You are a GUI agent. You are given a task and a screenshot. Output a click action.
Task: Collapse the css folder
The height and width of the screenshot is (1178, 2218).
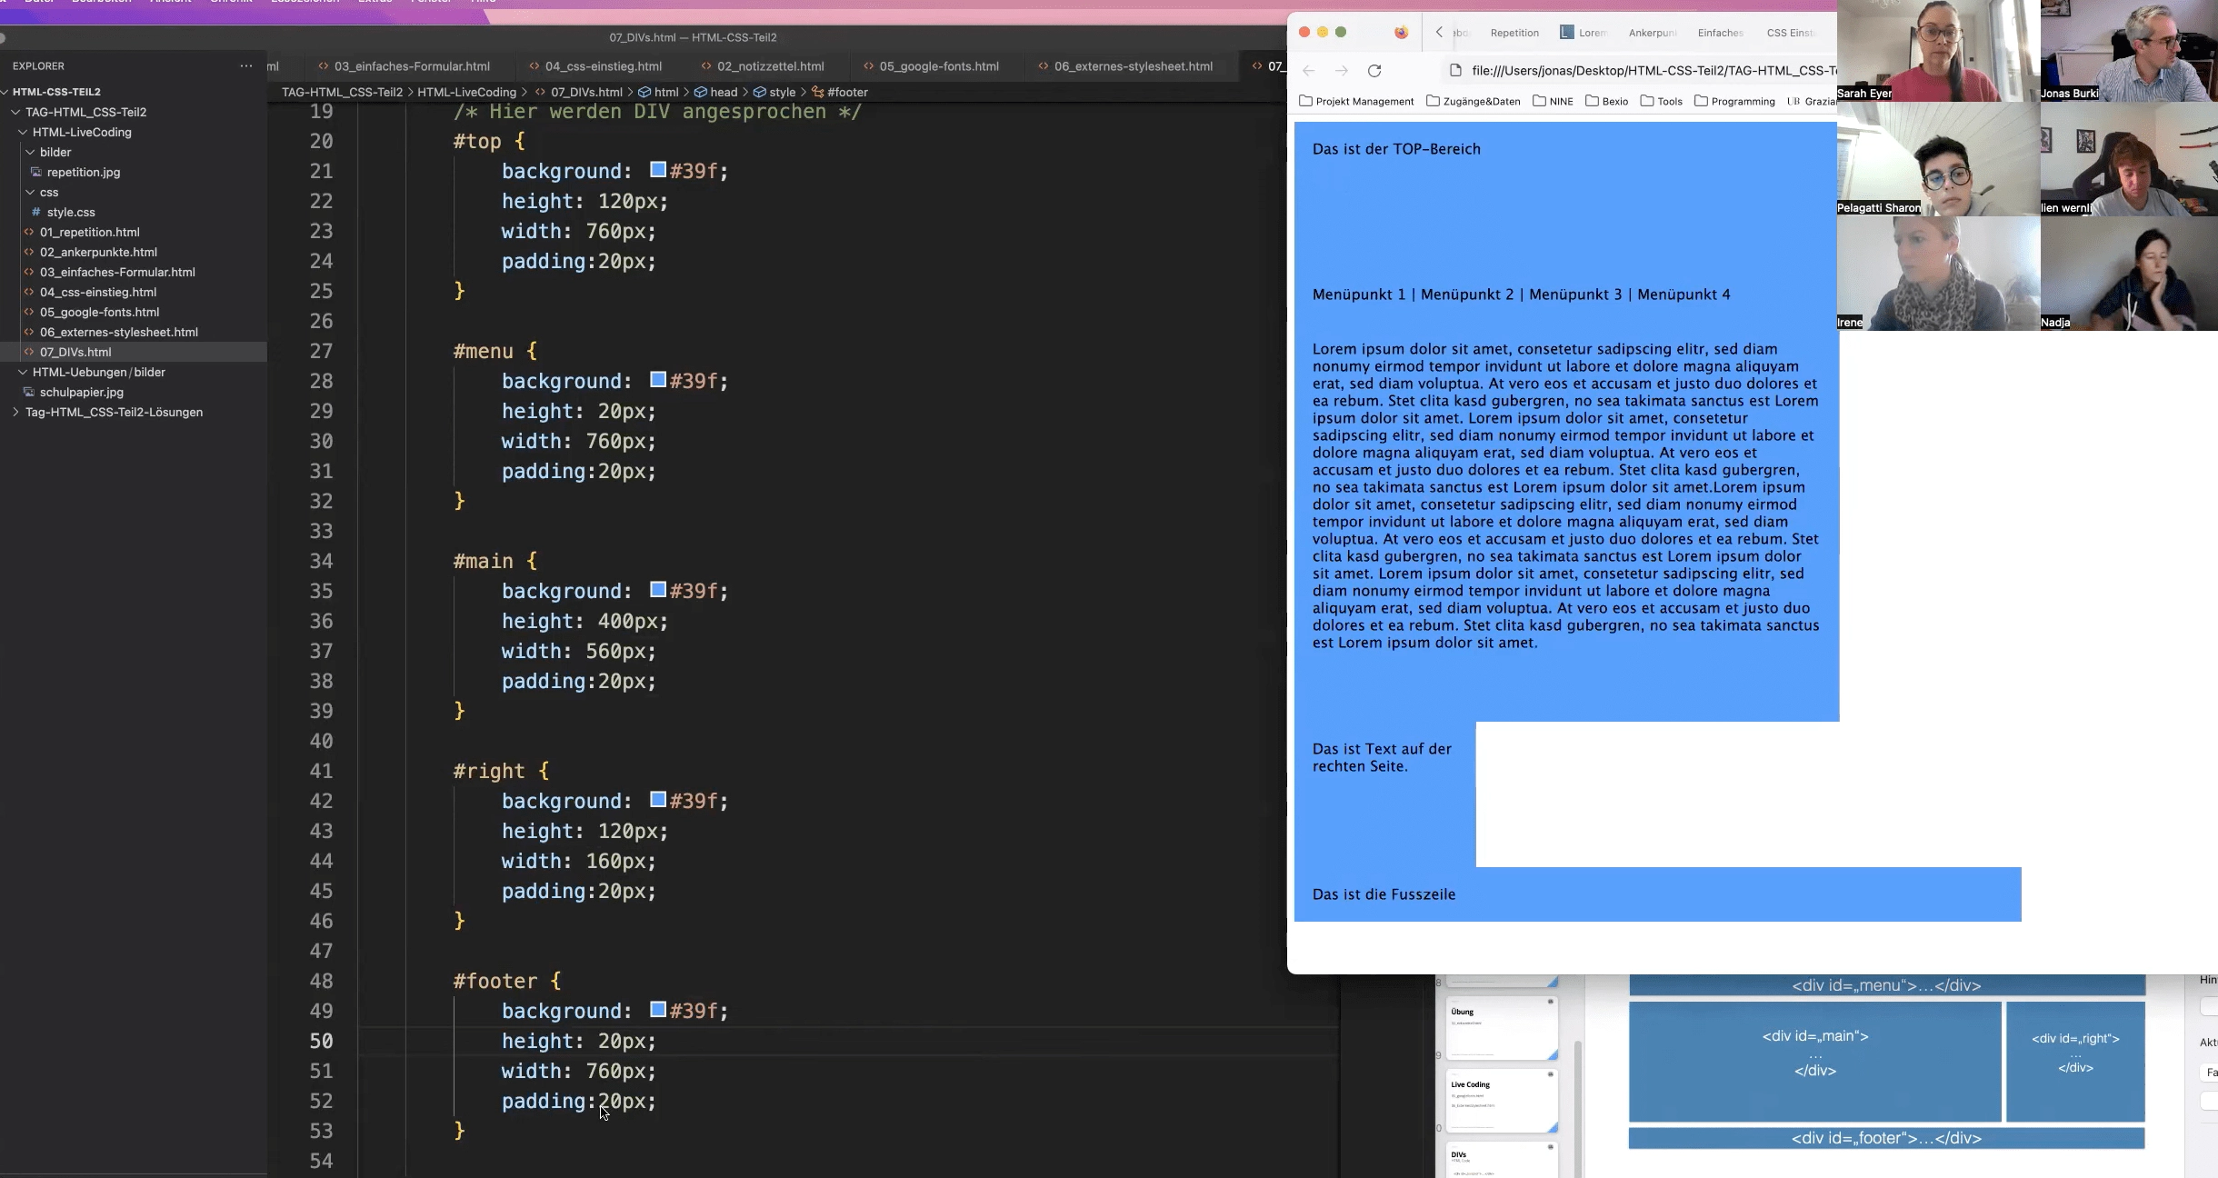tap(30, 192)
